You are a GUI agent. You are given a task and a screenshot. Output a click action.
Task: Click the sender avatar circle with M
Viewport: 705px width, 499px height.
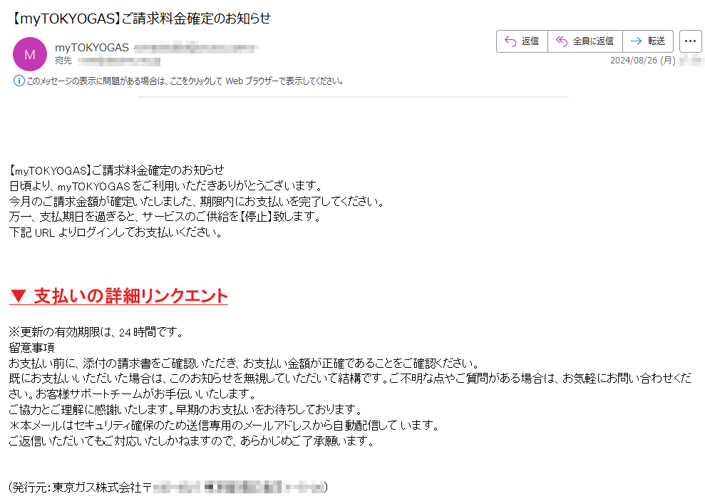pyautogui.click(x=30, y=54)
